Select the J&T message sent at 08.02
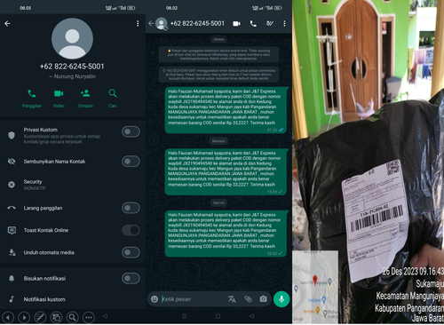The width and height of the screenshot is (444, 325). pos(226,234)
